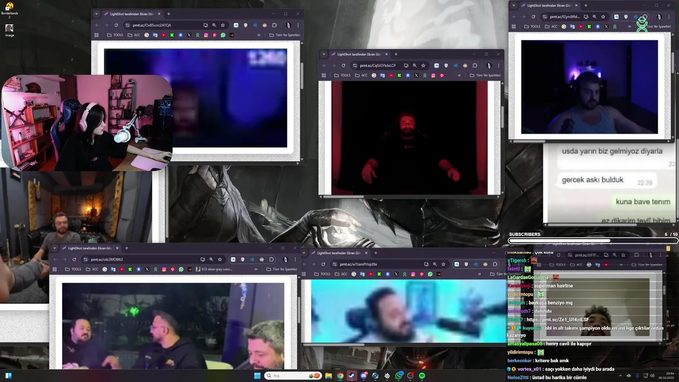Open TOOLS bookmark folder in OvB5unc2ATQA window
The image size is (679, 382).
(116, 35)
